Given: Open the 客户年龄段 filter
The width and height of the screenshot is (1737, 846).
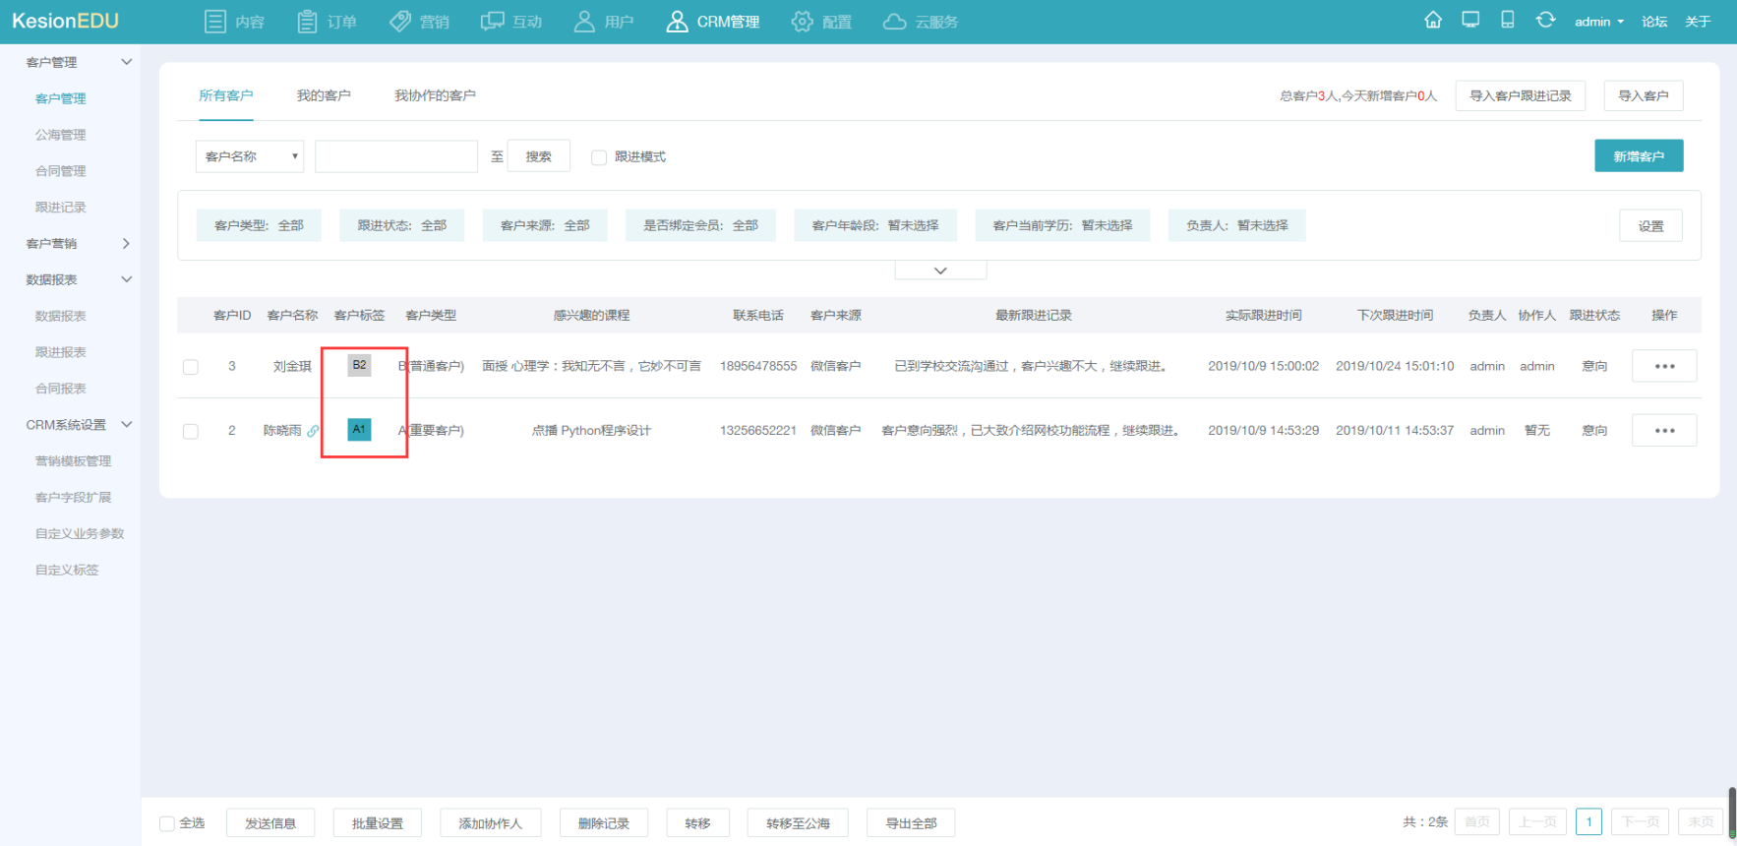Looking at the screenshot, I should tap(875, 225).
